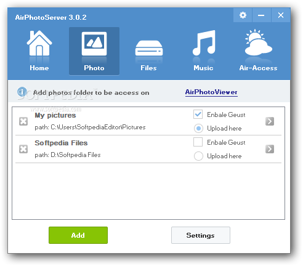Switch to the Photo tab

[x=94, y=51]
